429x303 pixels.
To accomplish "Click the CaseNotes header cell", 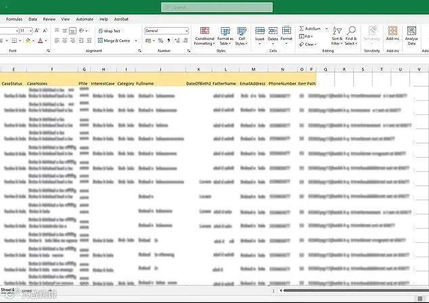I will pyautogui.click(x=37, y=84).
